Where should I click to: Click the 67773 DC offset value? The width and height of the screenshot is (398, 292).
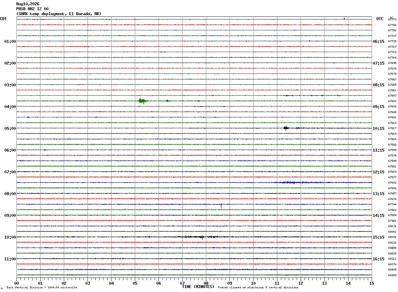click(x=392, y=20)
